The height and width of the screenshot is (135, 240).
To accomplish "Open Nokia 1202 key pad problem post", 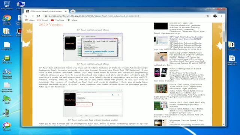I will pyautogui.click(x=187, y=104).
